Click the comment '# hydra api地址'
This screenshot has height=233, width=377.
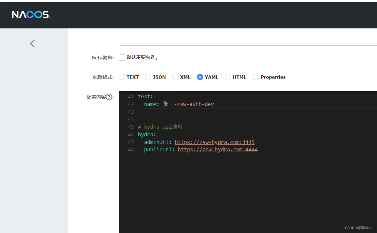pos(160,127)
